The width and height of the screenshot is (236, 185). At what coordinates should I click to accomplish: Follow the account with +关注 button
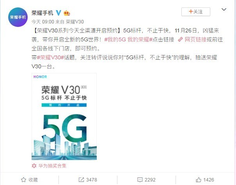tap(196, 12)
